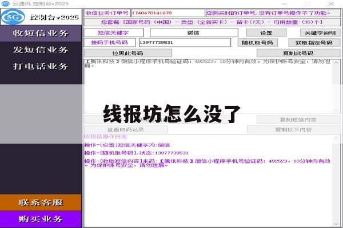
Task: Click the SMS message scrollbar up arrow
Action: click(336, 63)
